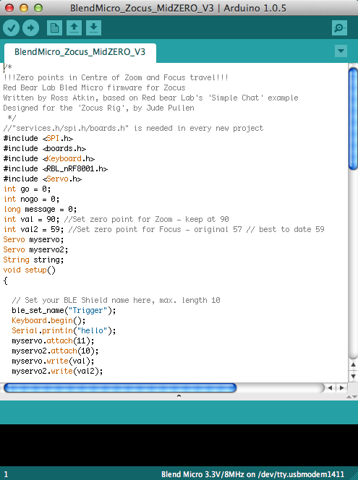The image size is (358, 480).
Task: Zoom the window with the green button
Action: point(38,8)
